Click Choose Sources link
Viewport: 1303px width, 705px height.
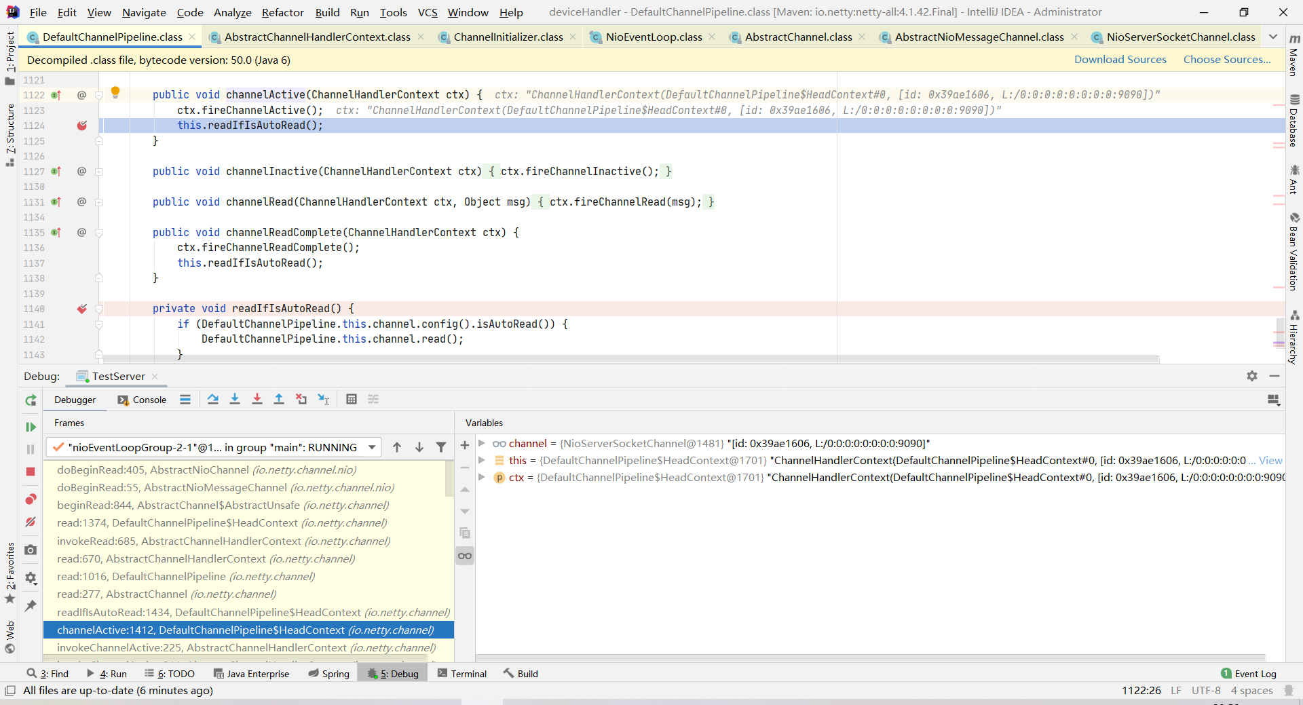[1227, 60]
